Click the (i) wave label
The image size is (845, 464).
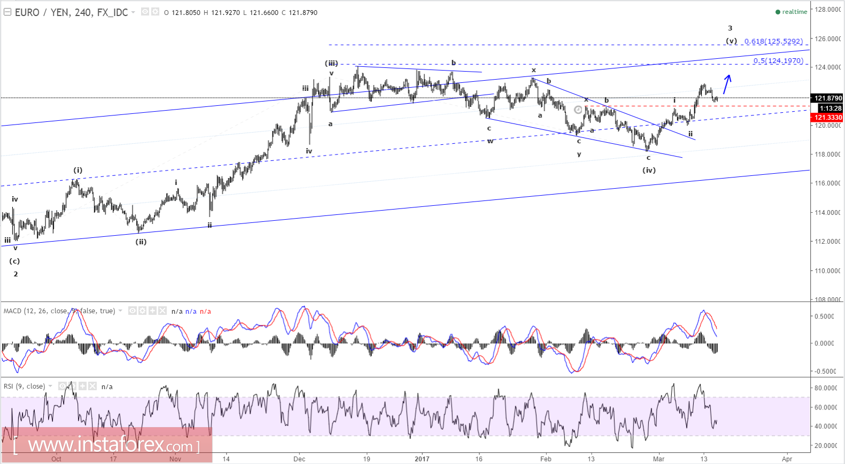78,170
